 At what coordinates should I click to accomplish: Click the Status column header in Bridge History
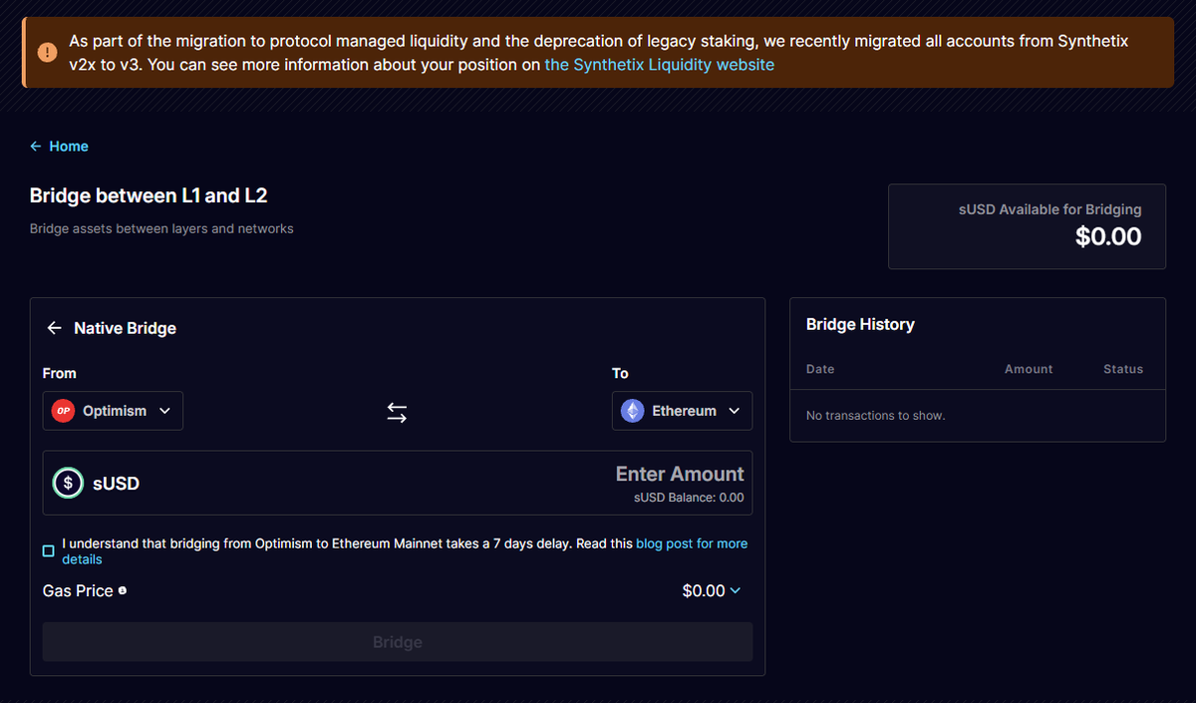tap(1123, 369)
